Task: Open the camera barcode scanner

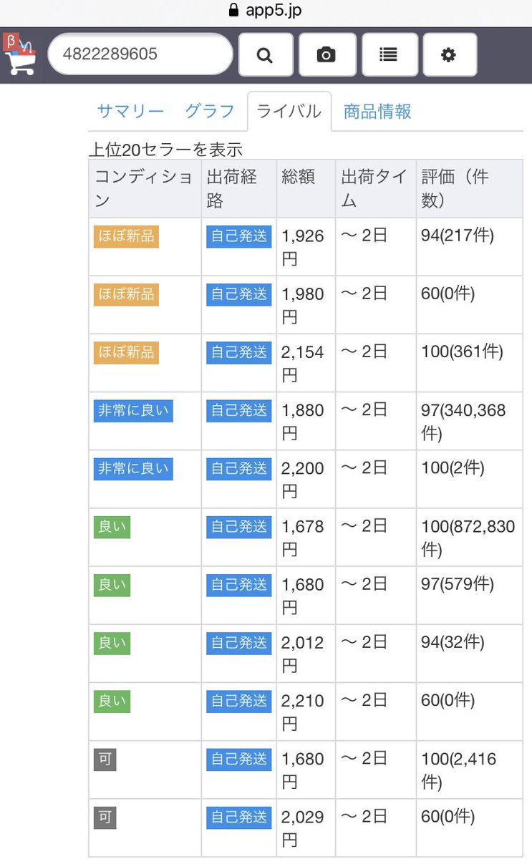Action: coord(327,54)
